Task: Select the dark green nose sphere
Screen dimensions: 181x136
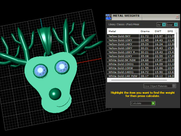Action: (55, 94)
